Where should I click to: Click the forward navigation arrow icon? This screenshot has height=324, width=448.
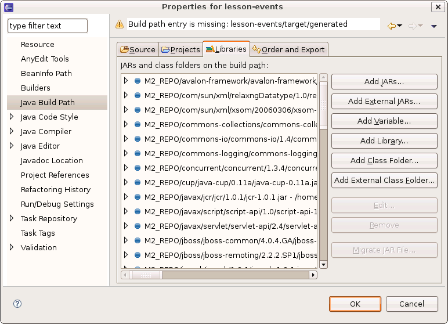point(412,26)
